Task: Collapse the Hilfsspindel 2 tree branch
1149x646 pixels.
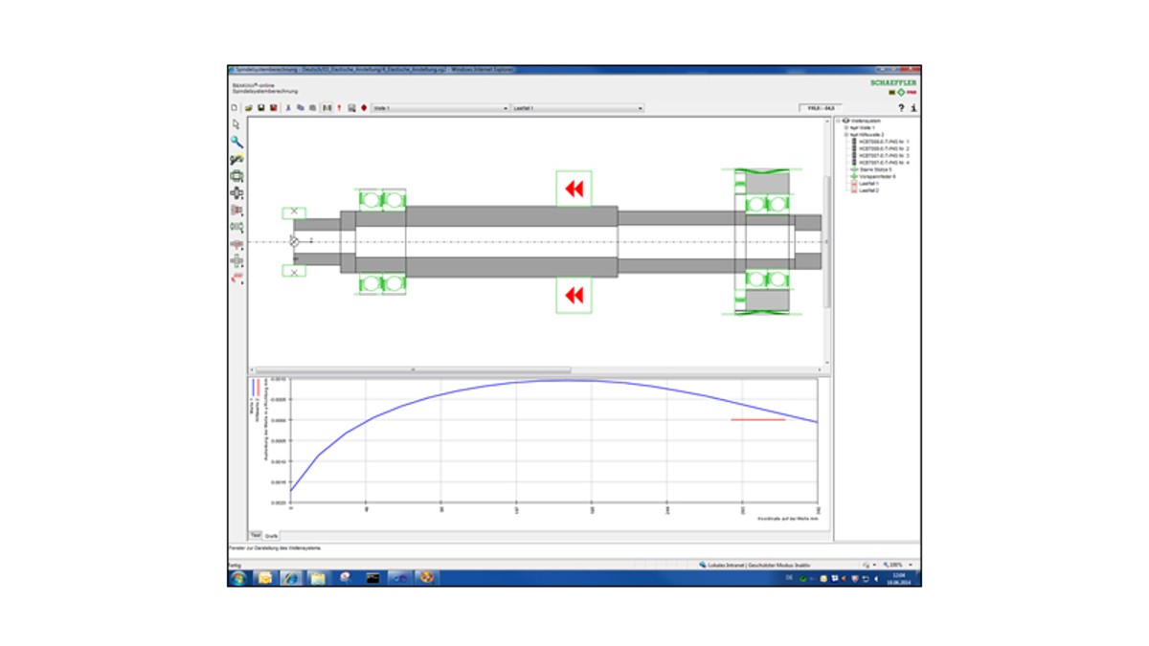Action: [845, 135]
